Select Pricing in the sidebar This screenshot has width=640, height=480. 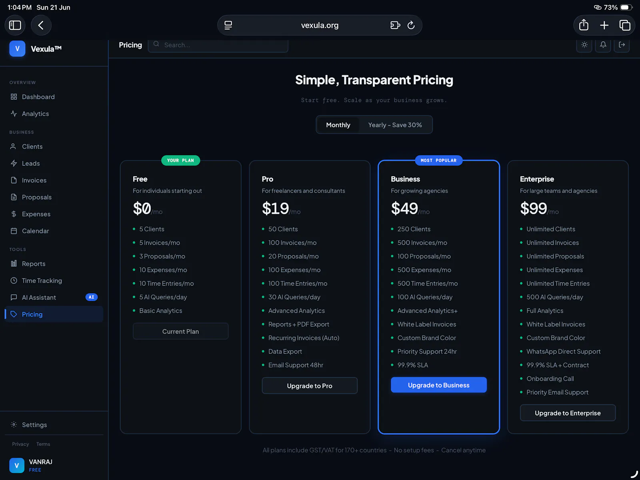[54, 314]
